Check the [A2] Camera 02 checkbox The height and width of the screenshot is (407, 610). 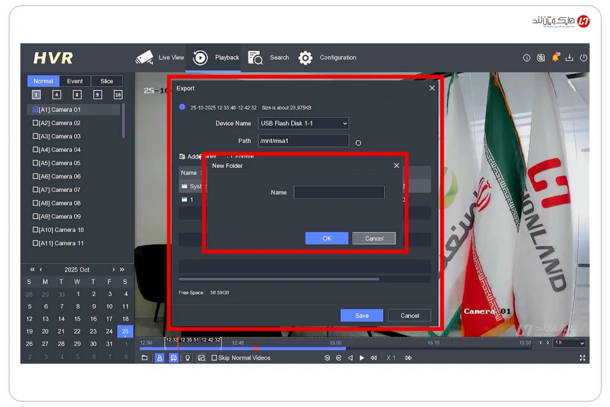click(x=35, y=122)
